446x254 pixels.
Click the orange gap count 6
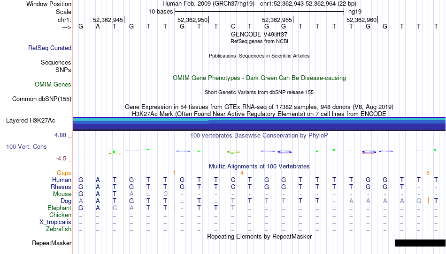[428, 173]
